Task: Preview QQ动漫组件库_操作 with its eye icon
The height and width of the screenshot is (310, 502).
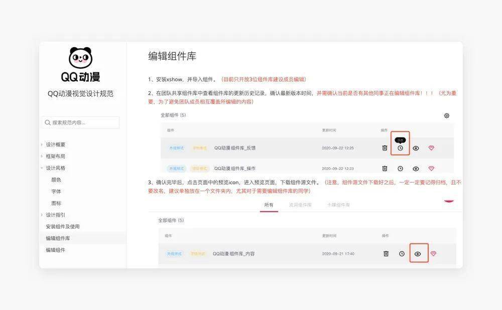Action: tap(416, 169)
